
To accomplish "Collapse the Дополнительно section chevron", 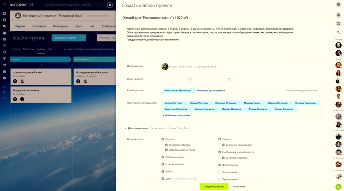I will (x=126, y=128).
